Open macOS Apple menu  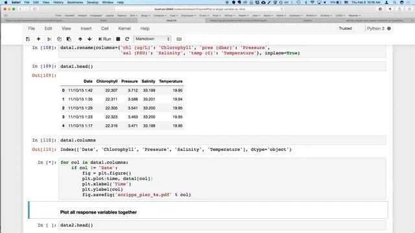[6, 3]
